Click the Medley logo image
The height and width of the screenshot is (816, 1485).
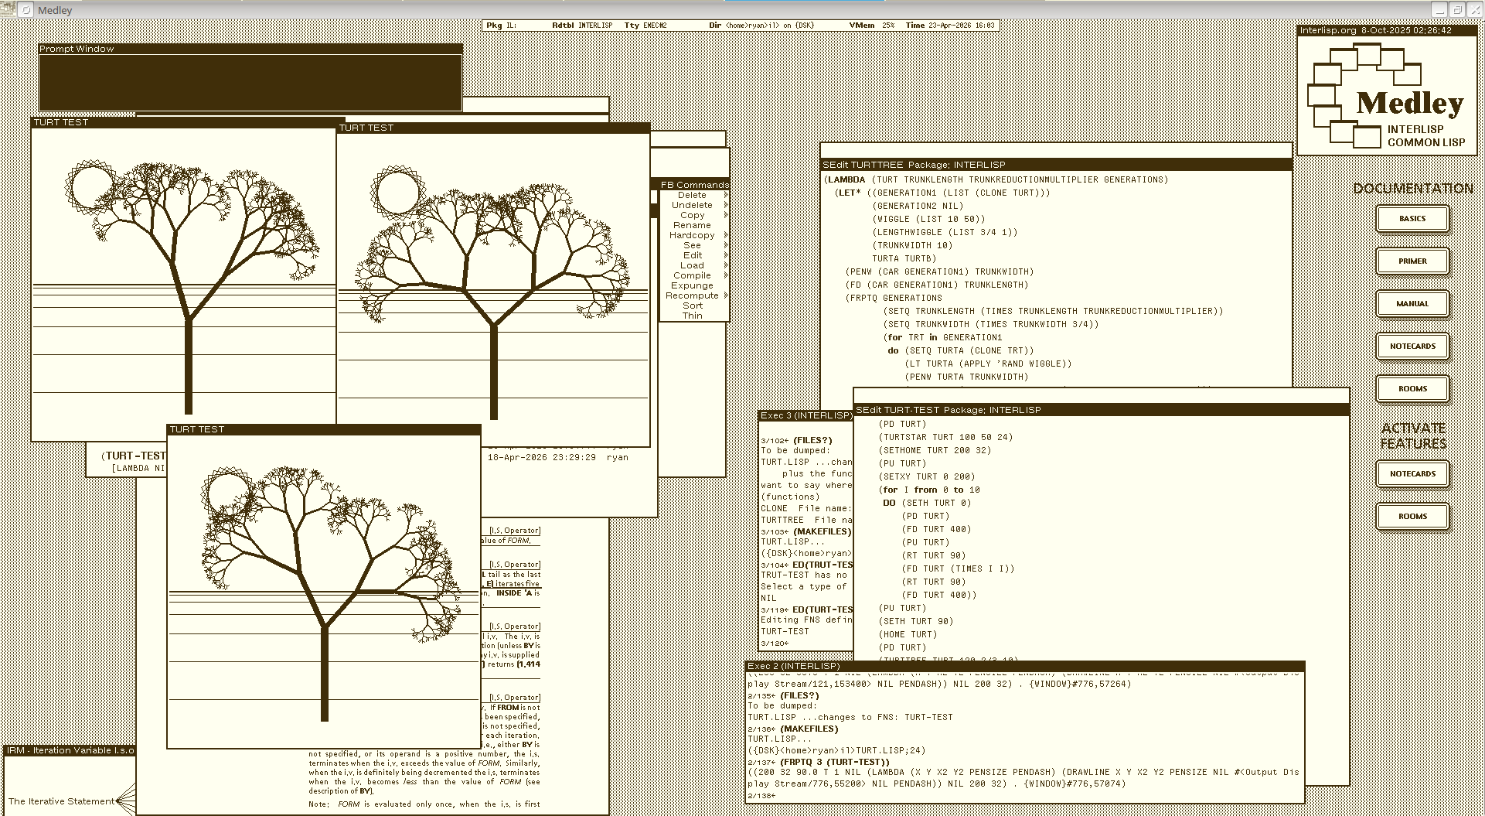[1387, 95]
